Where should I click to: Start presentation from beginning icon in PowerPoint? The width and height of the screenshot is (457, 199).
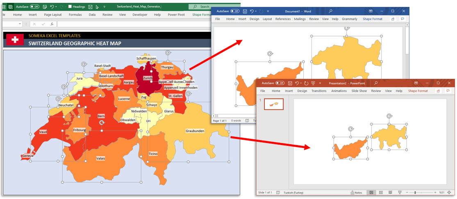point(313,83)
